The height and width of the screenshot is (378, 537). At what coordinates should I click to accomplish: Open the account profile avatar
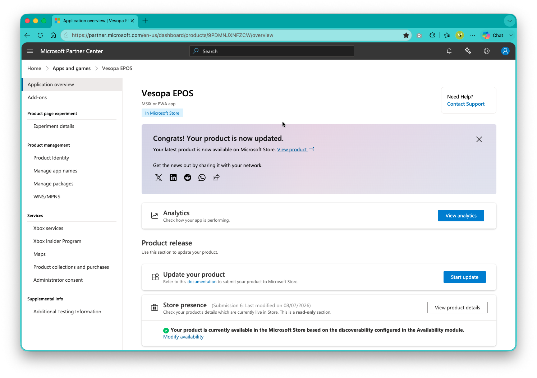pos(505,51)
